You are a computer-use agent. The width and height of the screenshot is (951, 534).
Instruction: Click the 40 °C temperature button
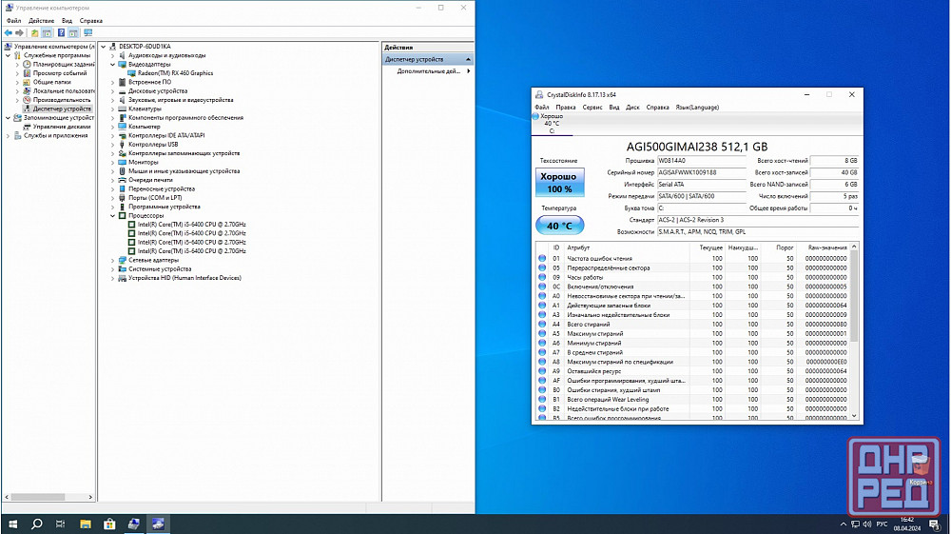coord(558,226)
